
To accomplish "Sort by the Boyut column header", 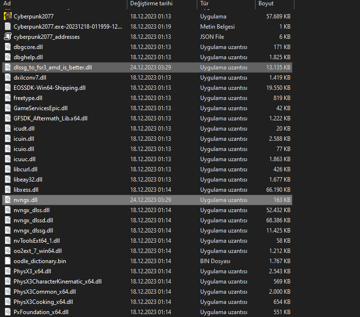I will (266, 3).
